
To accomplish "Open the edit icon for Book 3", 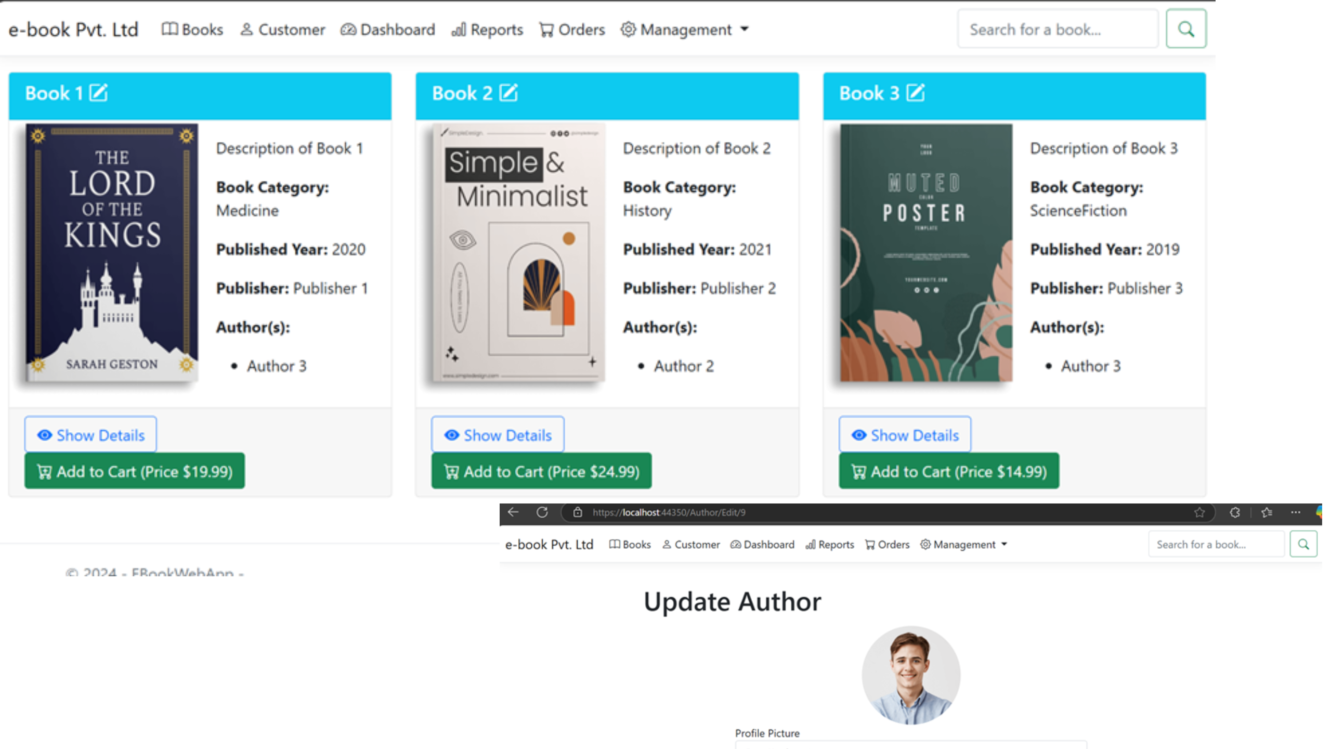I will pos(916,93).
